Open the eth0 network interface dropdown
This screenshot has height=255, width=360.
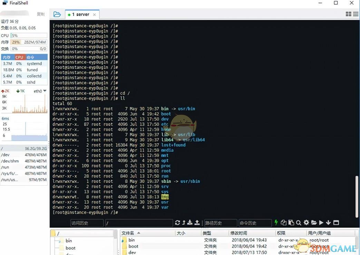click(x=40, y=91)
